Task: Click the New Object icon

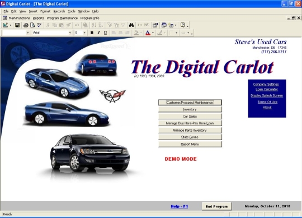Action: pos(171,25)
